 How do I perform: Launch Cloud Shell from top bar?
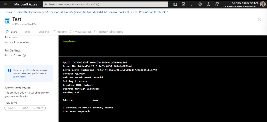(x=175, y=4)
